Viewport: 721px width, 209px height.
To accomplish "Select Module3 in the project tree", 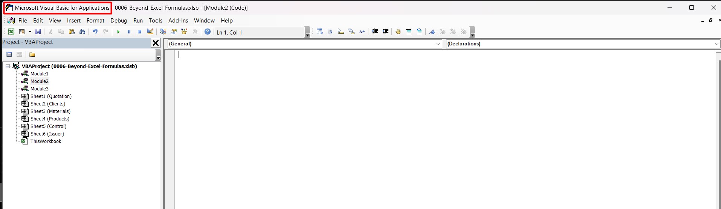I will coord(39,89).
